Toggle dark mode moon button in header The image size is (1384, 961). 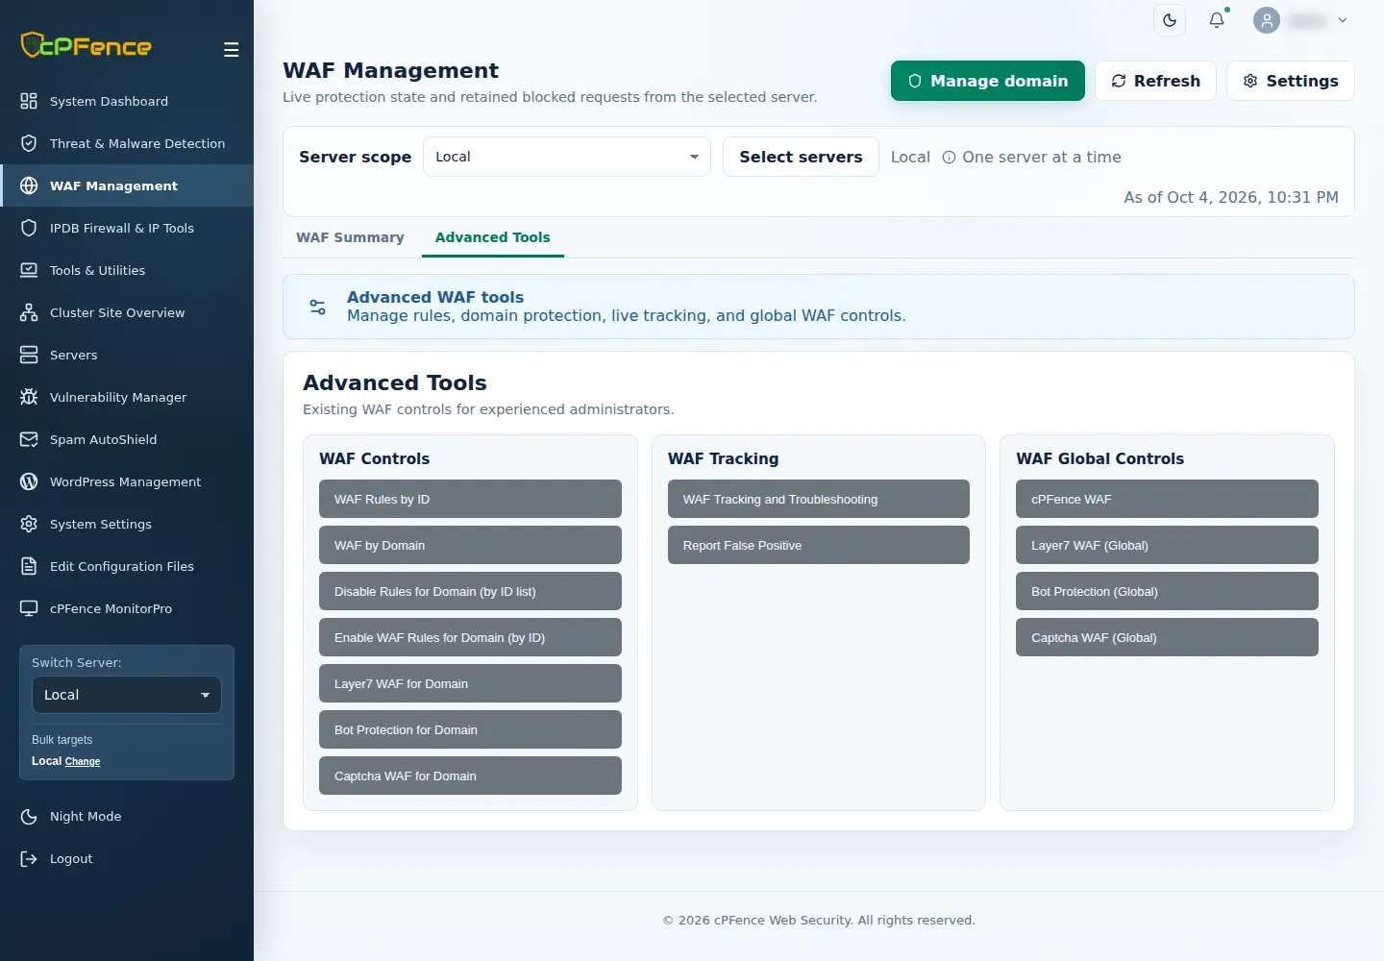tap(1170, 20)
